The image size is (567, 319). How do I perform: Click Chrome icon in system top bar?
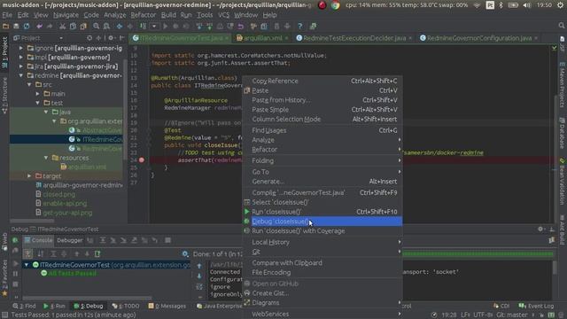pyautogui.click(x=335, y=5)
